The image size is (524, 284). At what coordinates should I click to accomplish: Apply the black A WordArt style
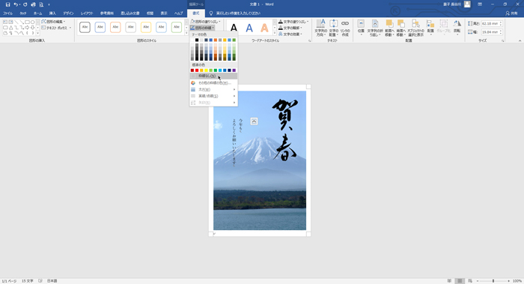coord(234,28)
